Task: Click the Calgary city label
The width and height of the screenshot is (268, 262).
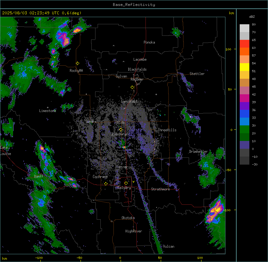Action: 124,188
